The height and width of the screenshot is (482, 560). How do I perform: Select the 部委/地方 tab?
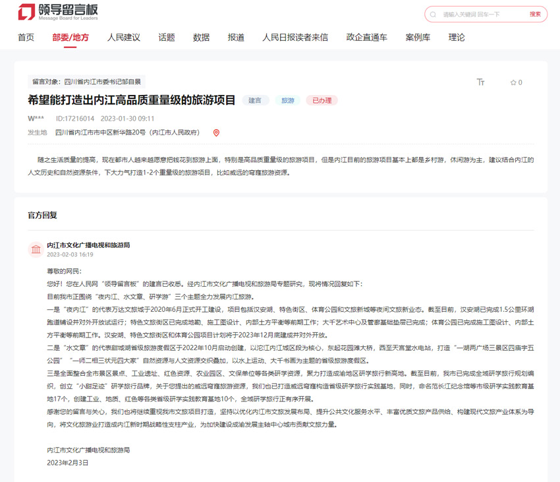click(70, 38)
